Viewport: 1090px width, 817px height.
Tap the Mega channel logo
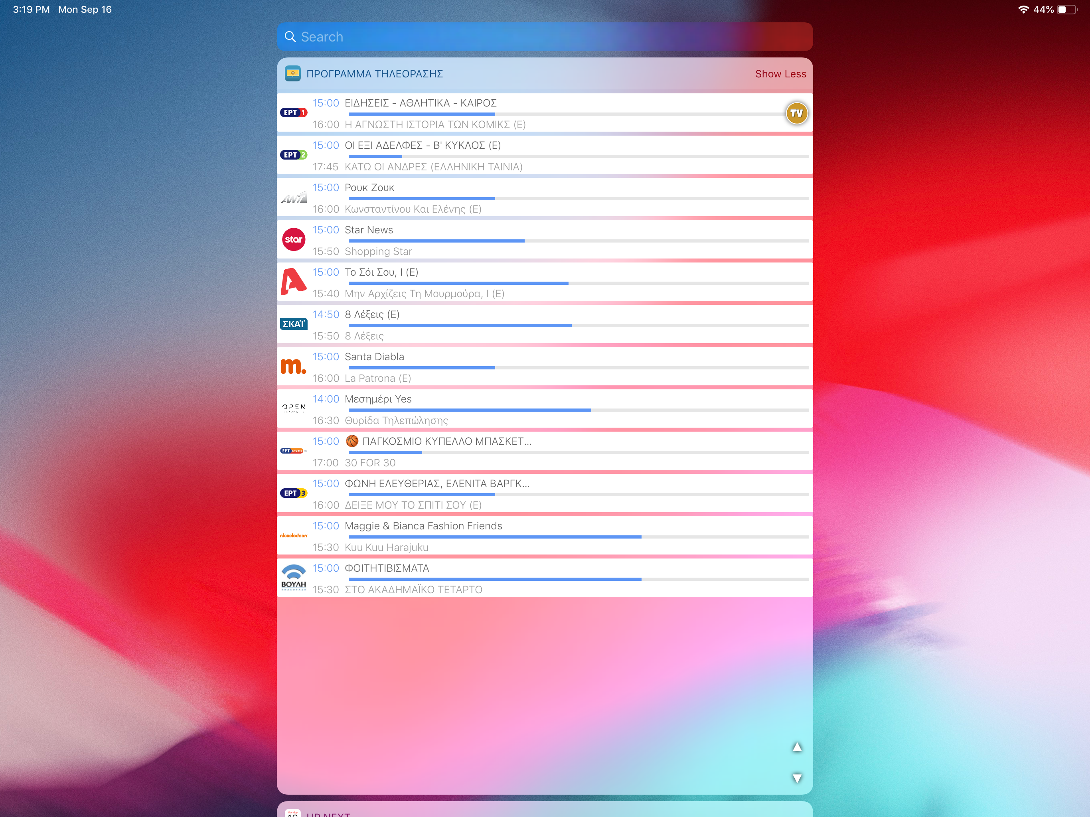[x=294, y=366]
